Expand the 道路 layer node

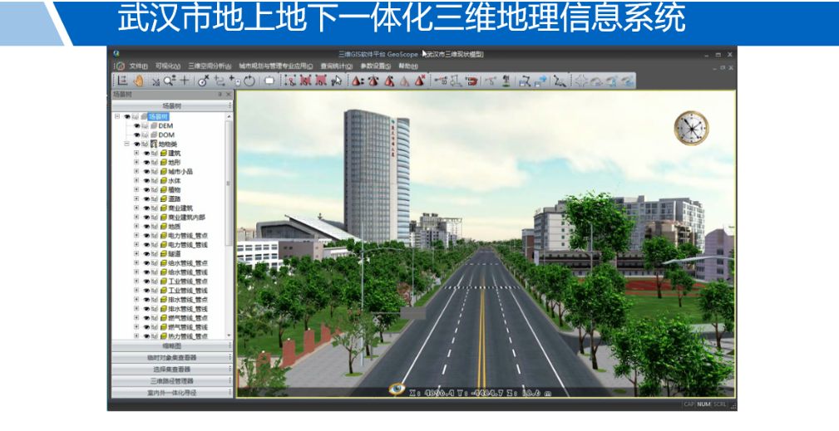click(x=136, y=198)
